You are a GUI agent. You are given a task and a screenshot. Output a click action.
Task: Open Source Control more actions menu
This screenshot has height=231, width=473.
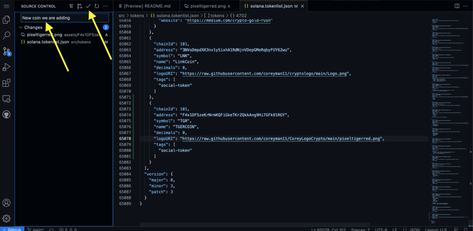point(105,6)
